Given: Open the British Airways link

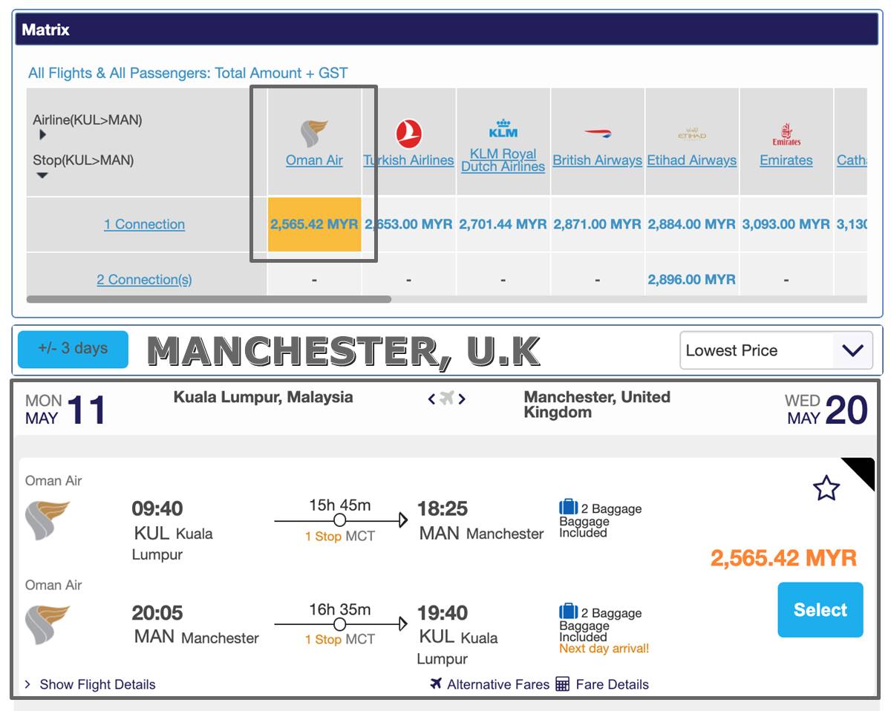Looking at the screenshot, I should click(597, 160).
